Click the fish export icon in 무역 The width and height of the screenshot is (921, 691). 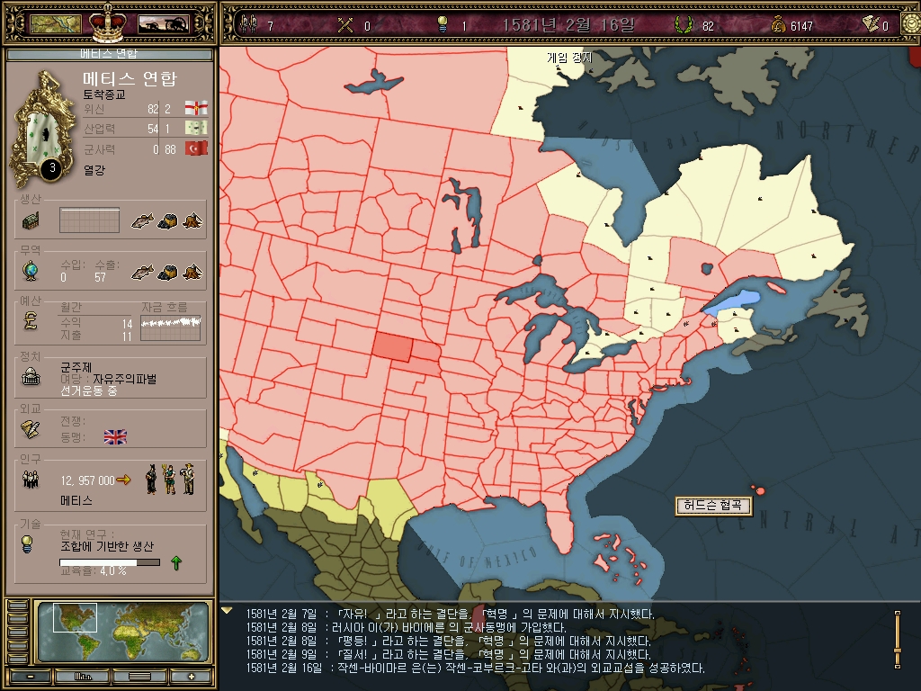click(142, 272)
